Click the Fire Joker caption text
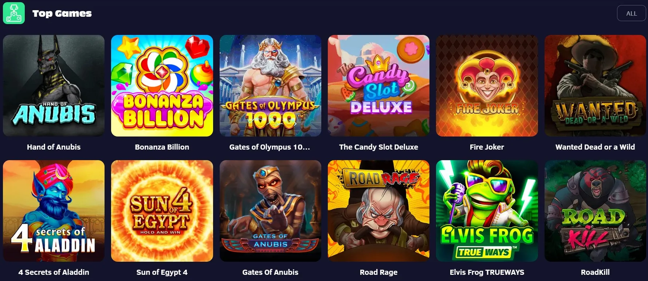 click(487, 147)
